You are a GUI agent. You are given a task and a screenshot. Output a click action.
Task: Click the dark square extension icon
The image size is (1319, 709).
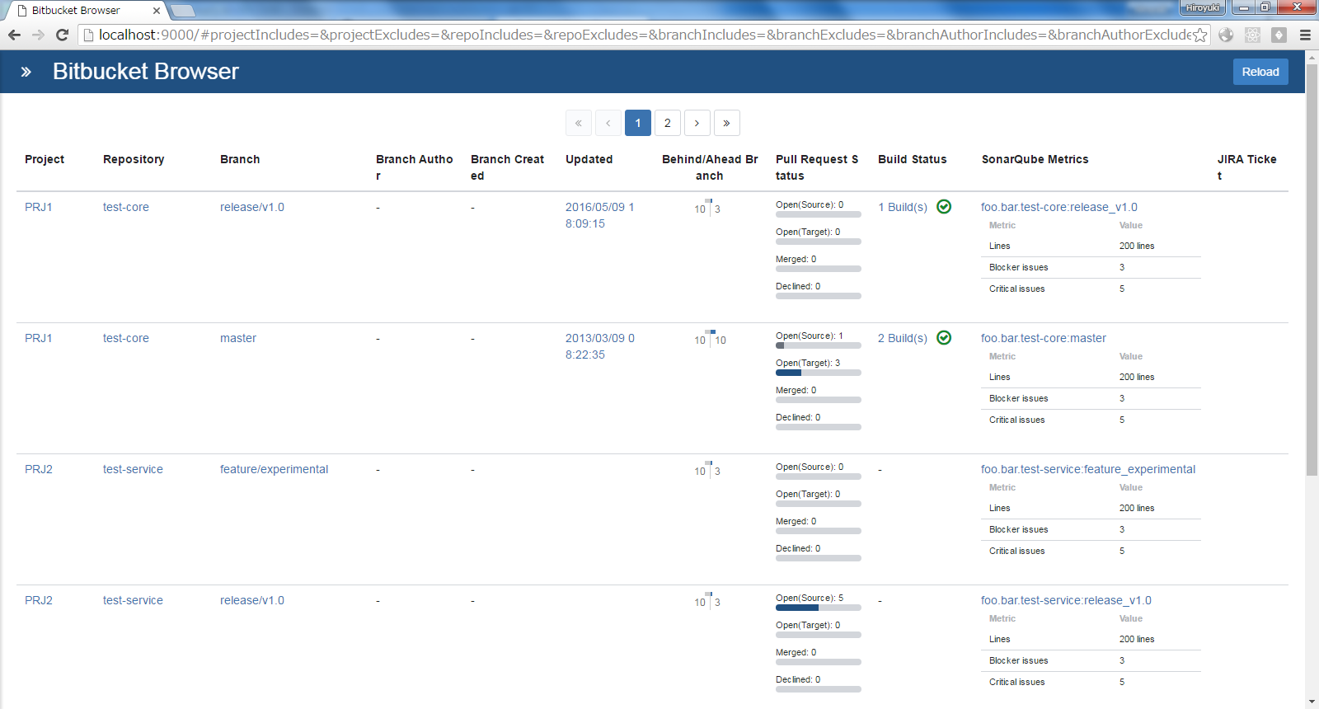pos(1279,35)
